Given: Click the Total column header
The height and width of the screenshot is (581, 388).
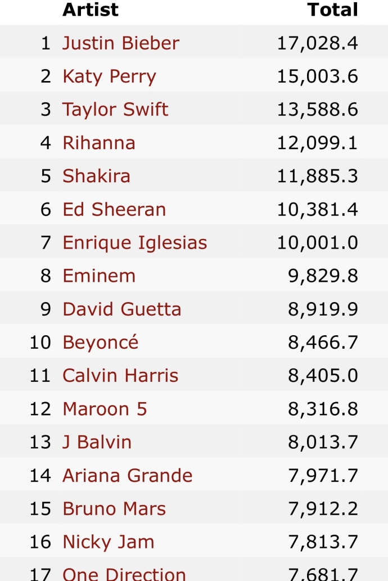Looking at the screenshot, I should [332, 9].
